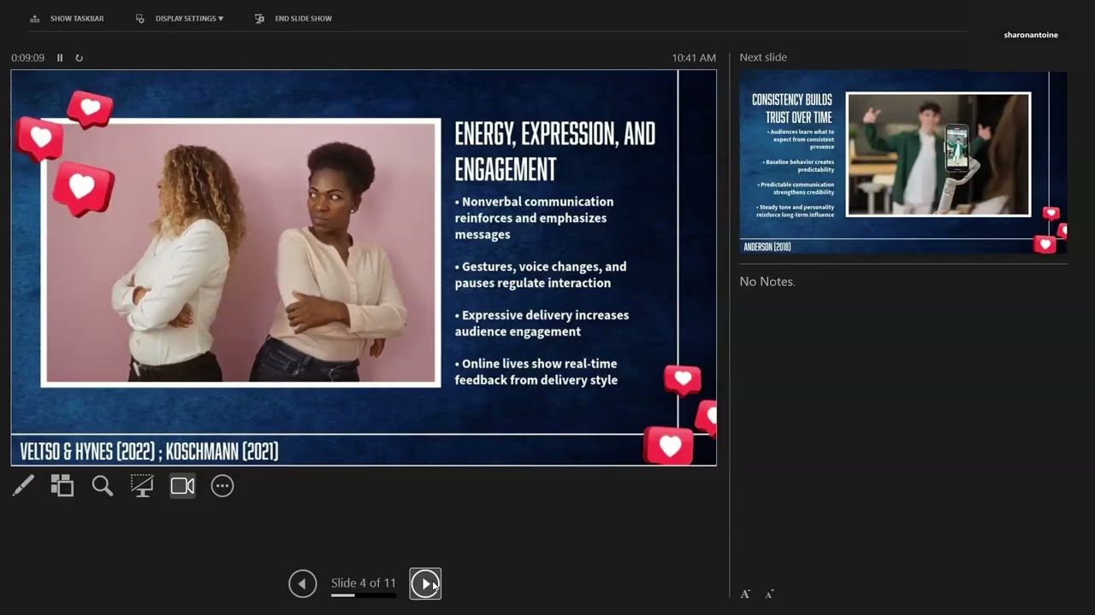Viewport: 1095px width, 615px height.
Task: Click the sharonantoine username label
Action: (x=1031, y=35)
